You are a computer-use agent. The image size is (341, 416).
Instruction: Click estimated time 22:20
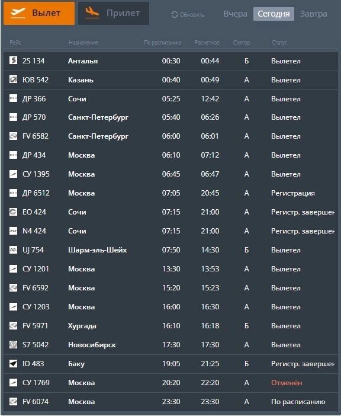click(x=210, y=383)
